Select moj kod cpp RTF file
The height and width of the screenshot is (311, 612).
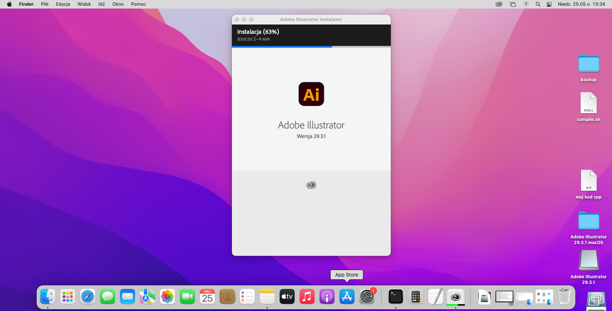(x=588, y=180)
